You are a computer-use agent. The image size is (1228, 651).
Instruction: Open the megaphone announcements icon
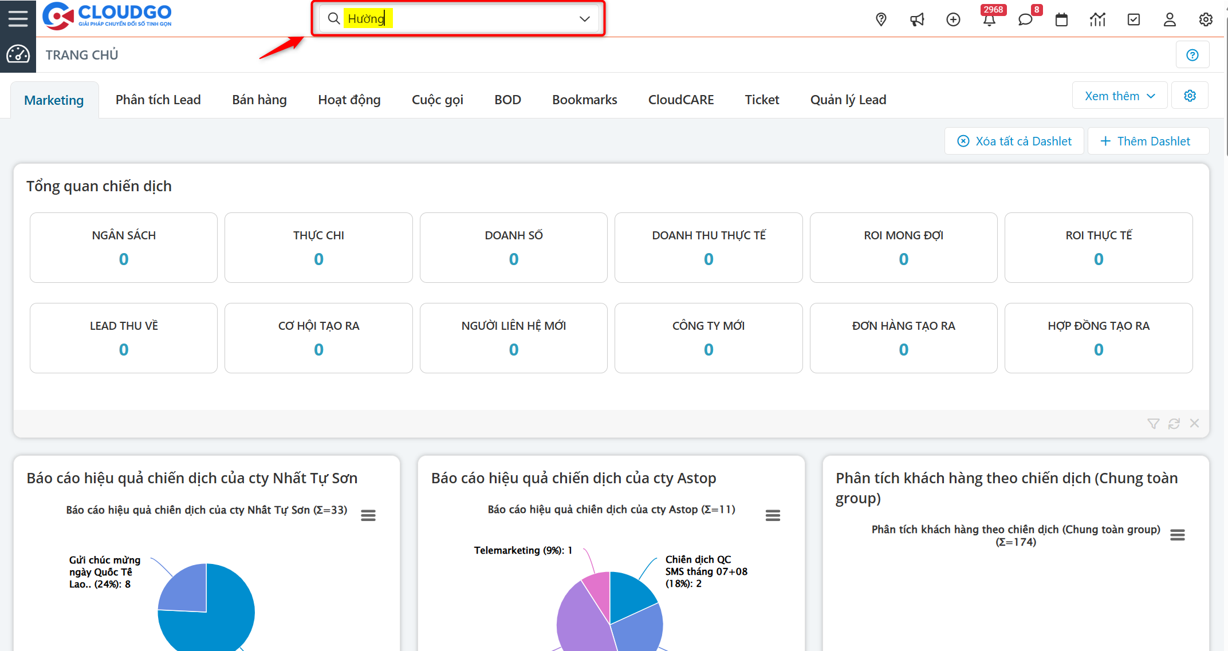(x=917, y=19)
